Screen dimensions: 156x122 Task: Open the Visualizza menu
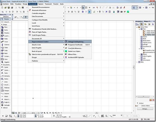[18, 4]
